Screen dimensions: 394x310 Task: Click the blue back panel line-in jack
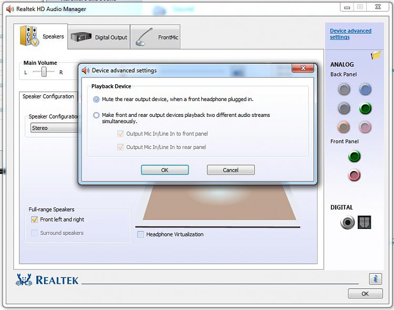(365, 89)
